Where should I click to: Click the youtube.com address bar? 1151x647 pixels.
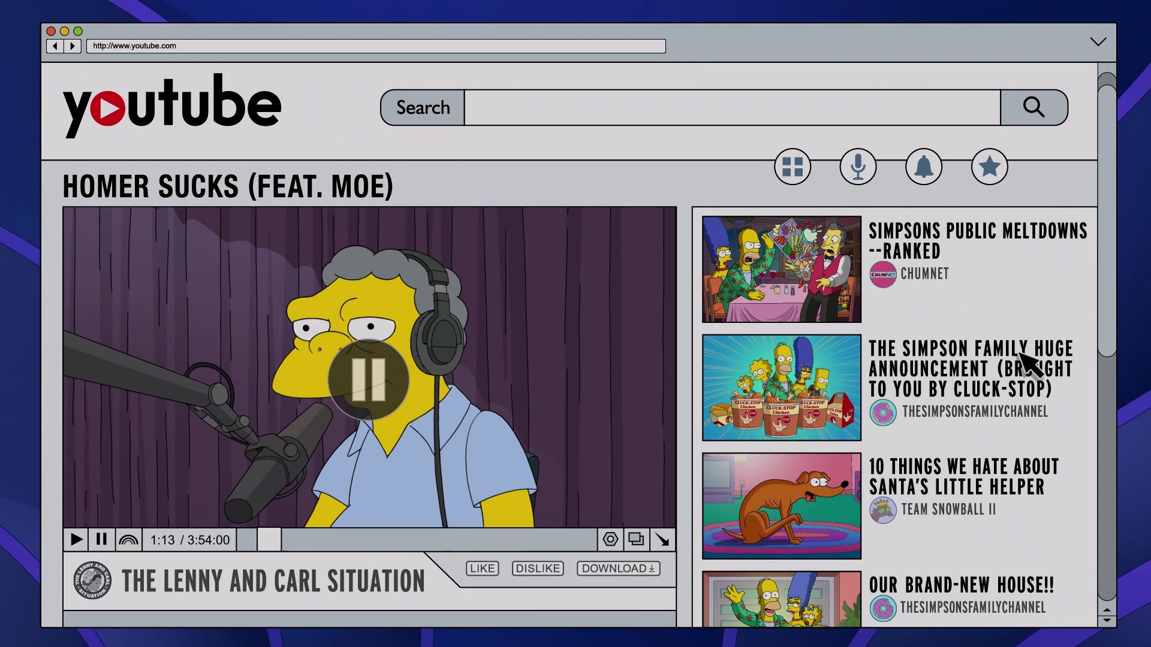(376, 46)
